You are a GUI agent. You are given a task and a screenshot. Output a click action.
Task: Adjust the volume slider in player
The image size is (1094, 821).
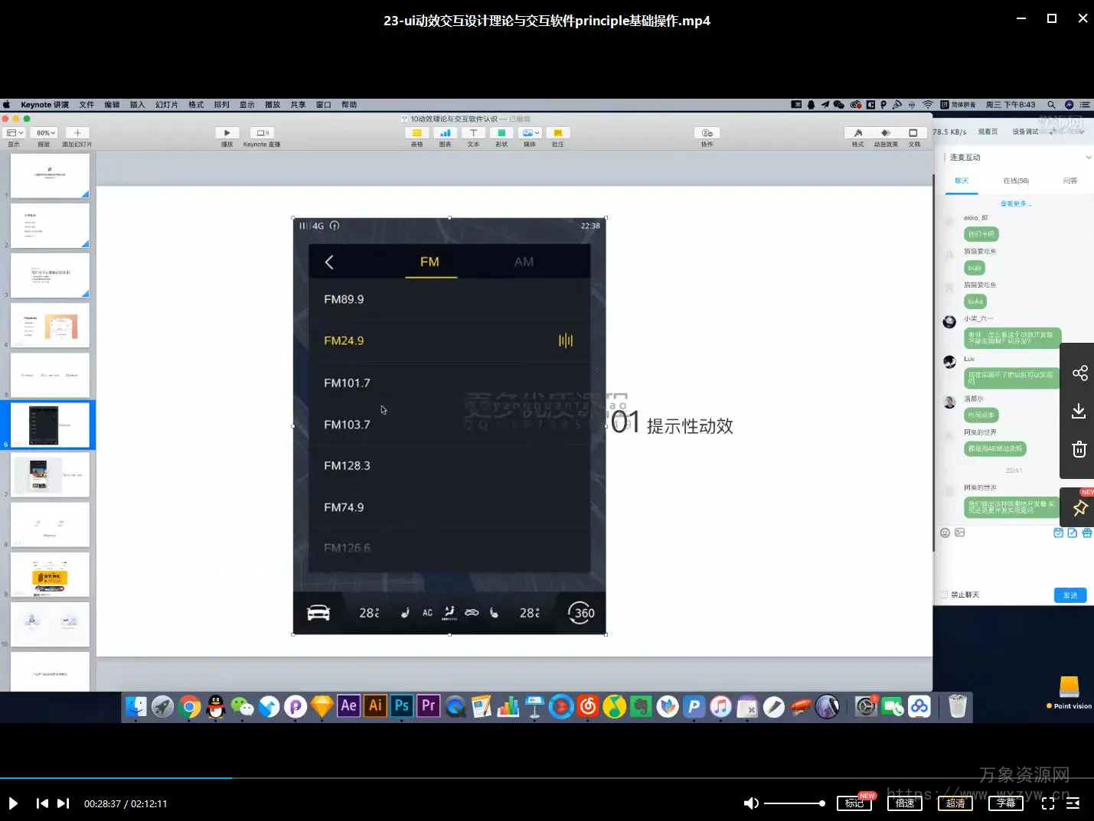click(x=794, y=803)
